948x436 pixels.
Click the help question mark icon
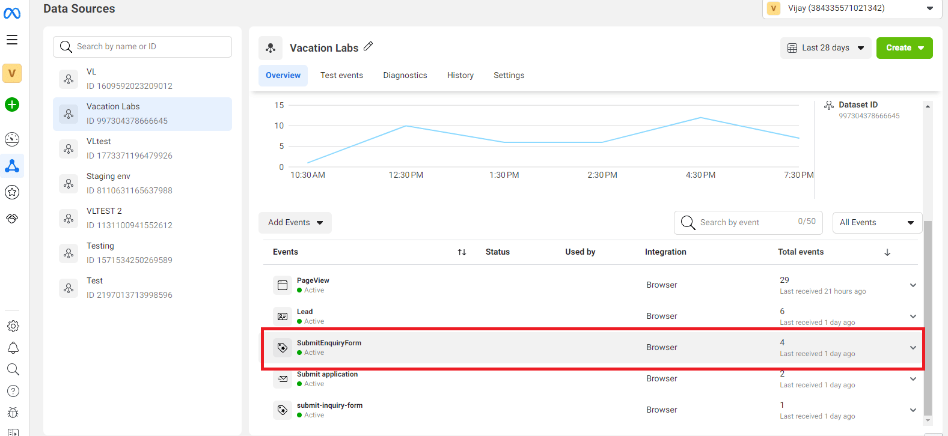[x=13, y=391]
